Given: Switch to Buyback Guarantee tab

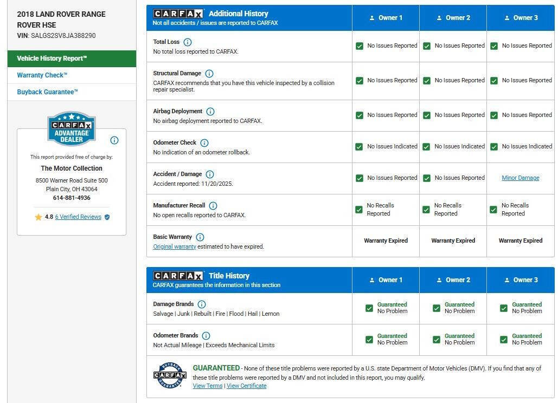Looking at the screenshot, I should [48, 92].
